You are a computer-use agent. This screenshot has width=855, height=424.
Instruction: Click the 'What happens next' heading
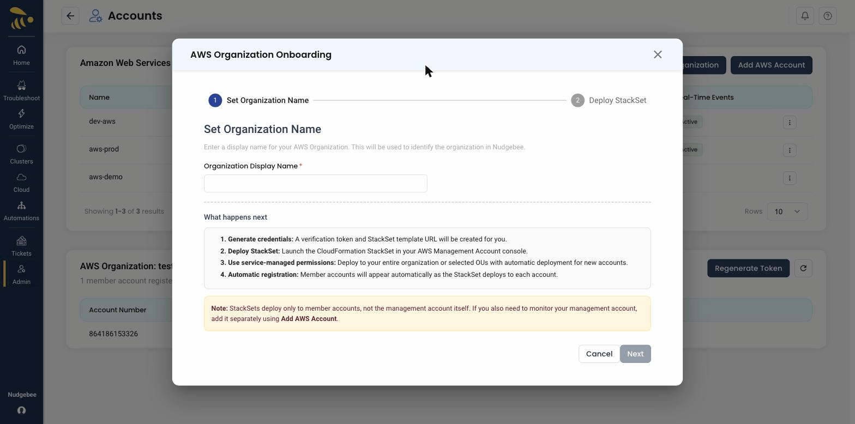tap(236, 217)
